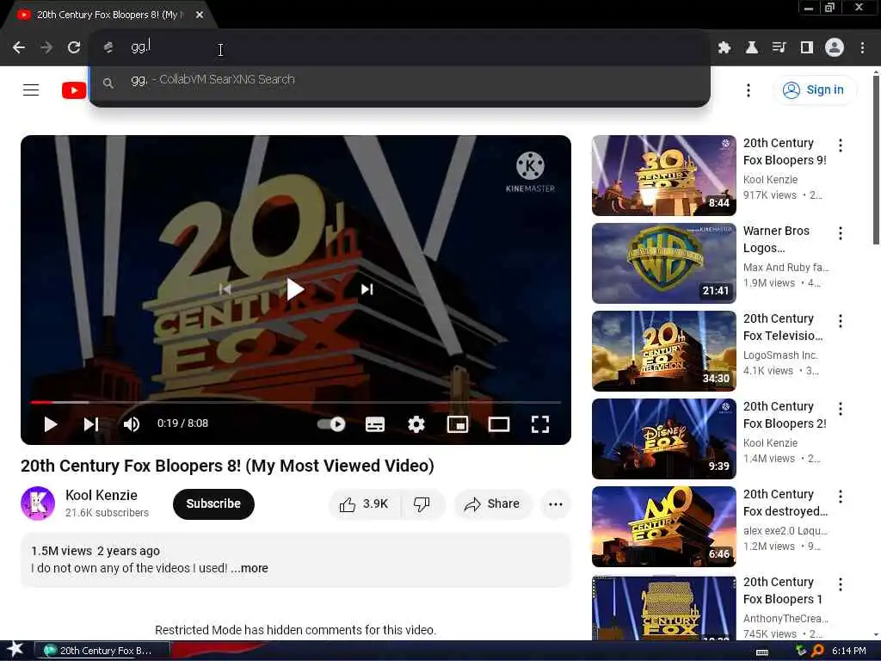Viewport: 881px width, 661px height.
Task: Close the 20th Century Fox Bloopers tab
Action: click(200, 15)
